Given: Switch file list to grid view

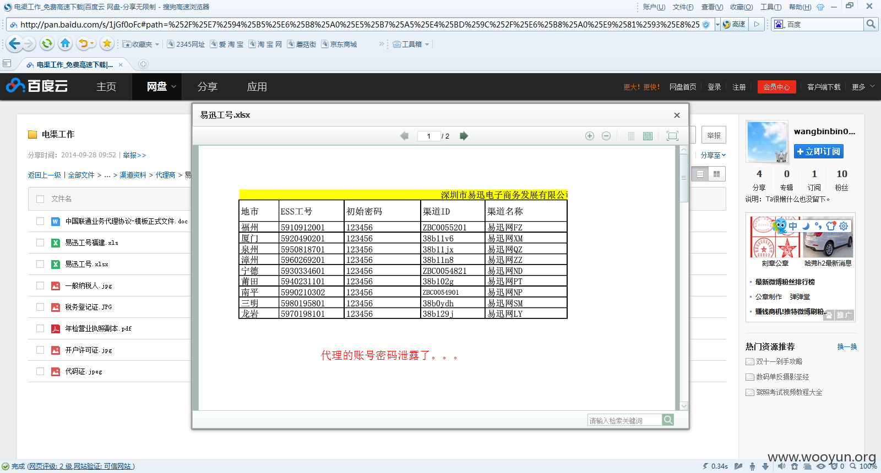Looking at the screenshot, I should pyautogui.click(x=716, y=174).
